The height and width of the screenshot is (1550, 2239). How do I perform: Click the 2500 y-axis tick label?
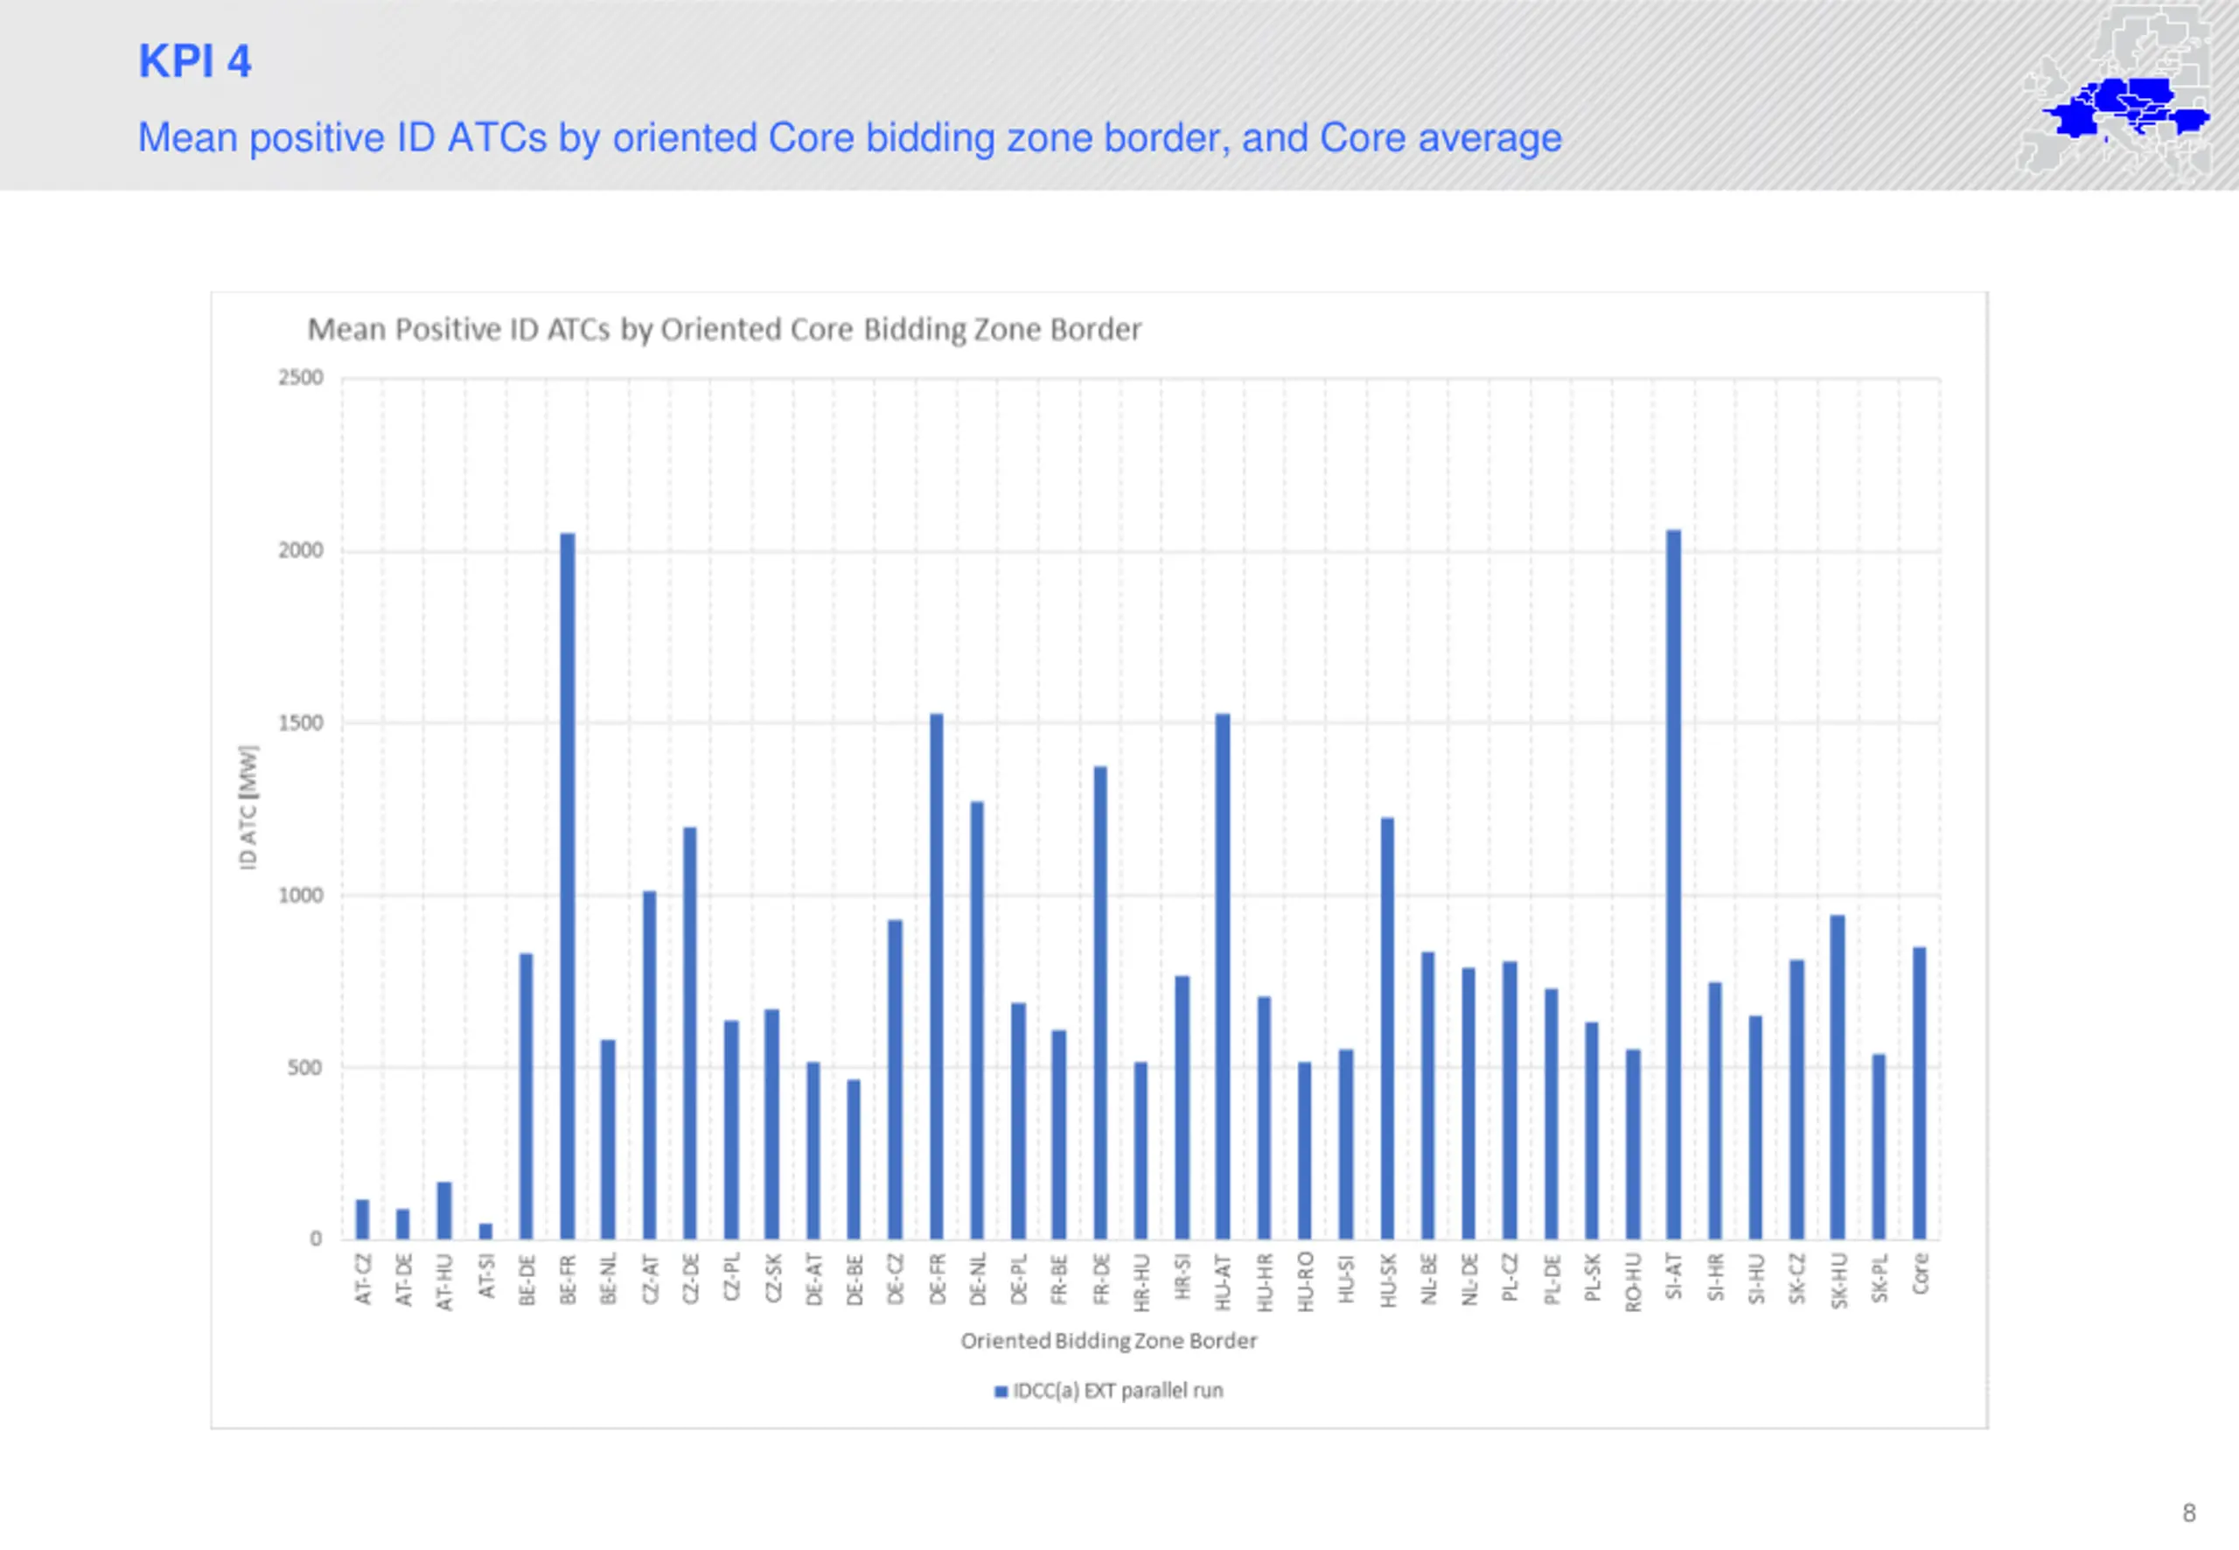(x=301, y=378)
